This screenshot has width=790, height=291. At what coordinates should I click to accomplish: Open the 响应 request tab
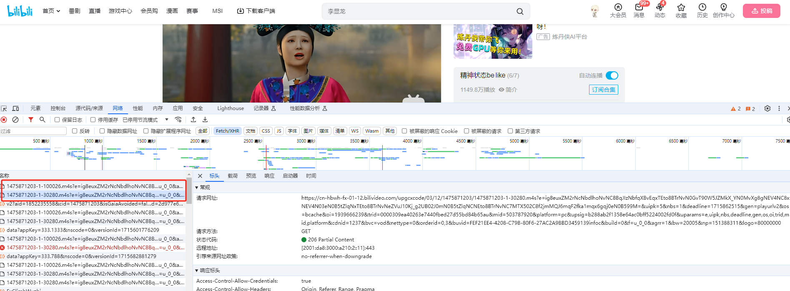pos(269,176)
